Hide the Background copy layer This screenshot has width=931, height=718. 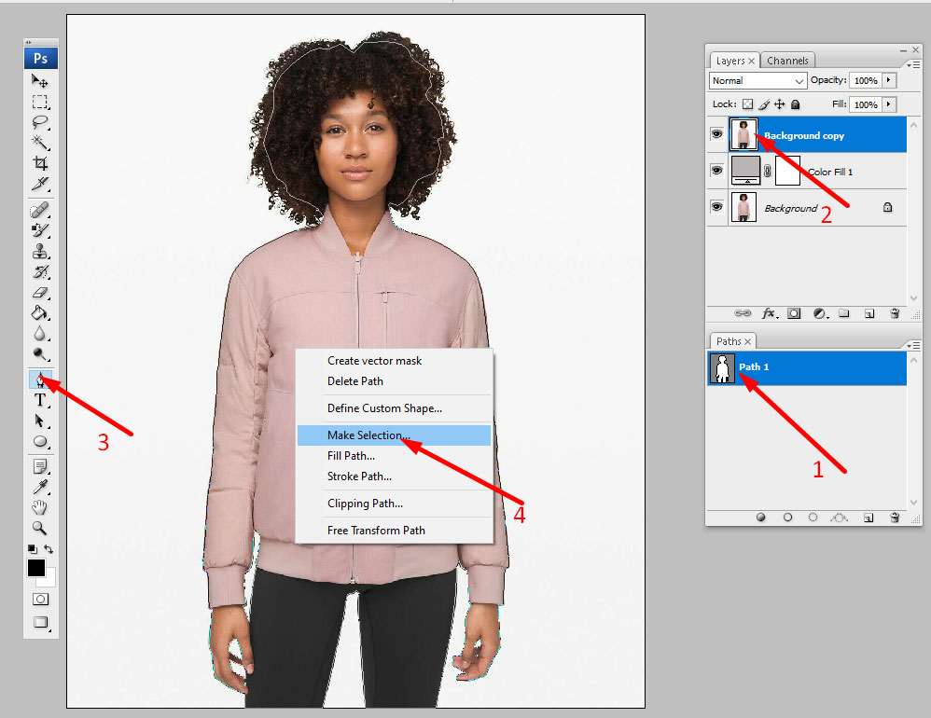[x=716, y=134]
